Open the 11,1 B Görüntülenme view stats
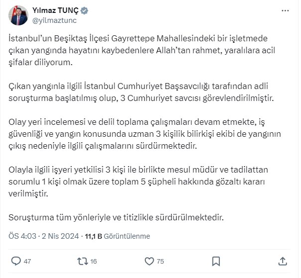The width and height of the screenshot is (301, 278). pyautogui.click(x=117, y=236)
